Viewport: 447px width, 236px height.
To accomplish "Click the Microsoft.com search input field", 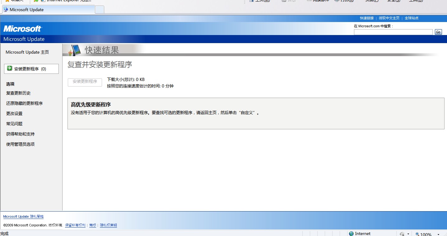I will pos(393,32).
